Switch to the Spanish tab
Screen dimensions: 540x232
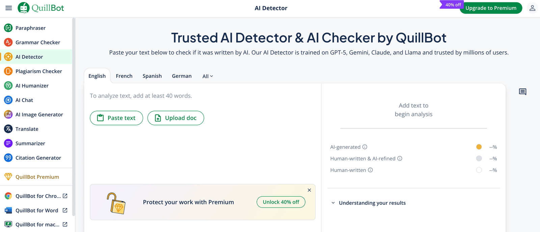coord(152,76)
